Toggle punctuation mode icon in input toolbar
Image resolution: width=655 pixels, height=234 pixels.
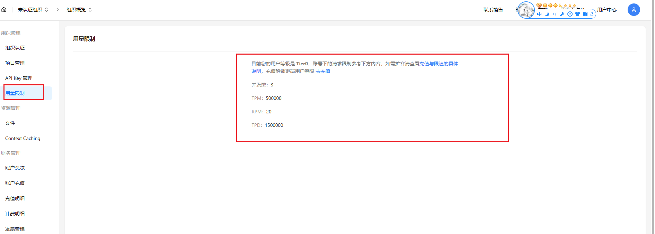click(x=555, y=14)
